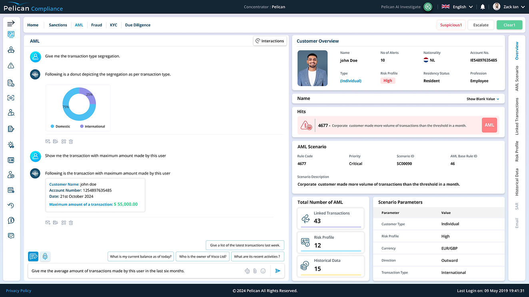Click the warning triangle alerts sidebar icon
The width and height of the screenshot is (529, 297).
11,65
